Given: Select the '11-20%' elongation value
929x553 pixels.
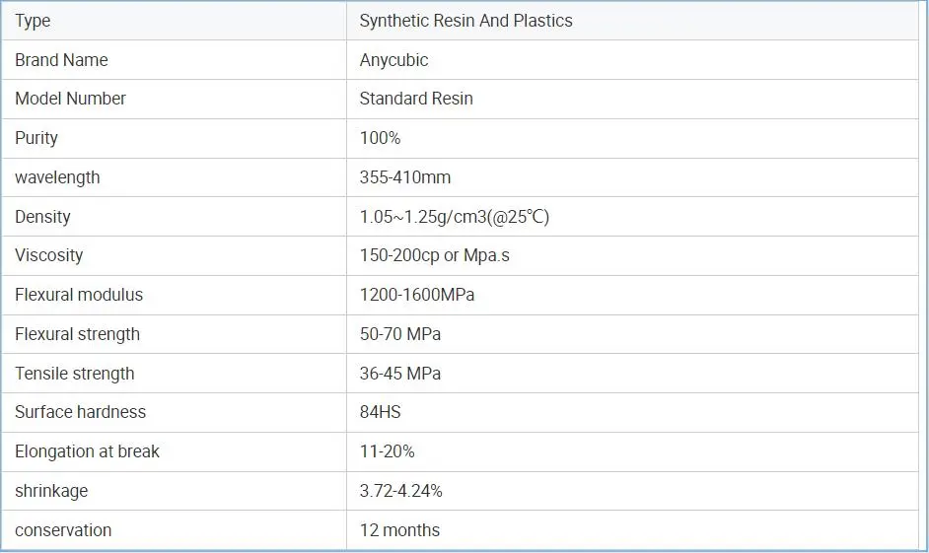Looking at the screenshot, I should pos(387,451).
